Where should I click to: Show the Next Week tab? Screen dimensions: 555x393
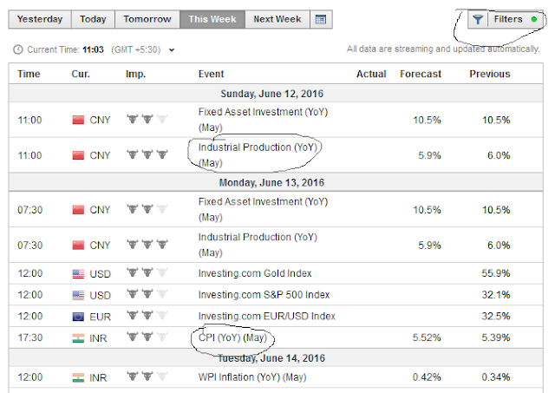point(277,19)
